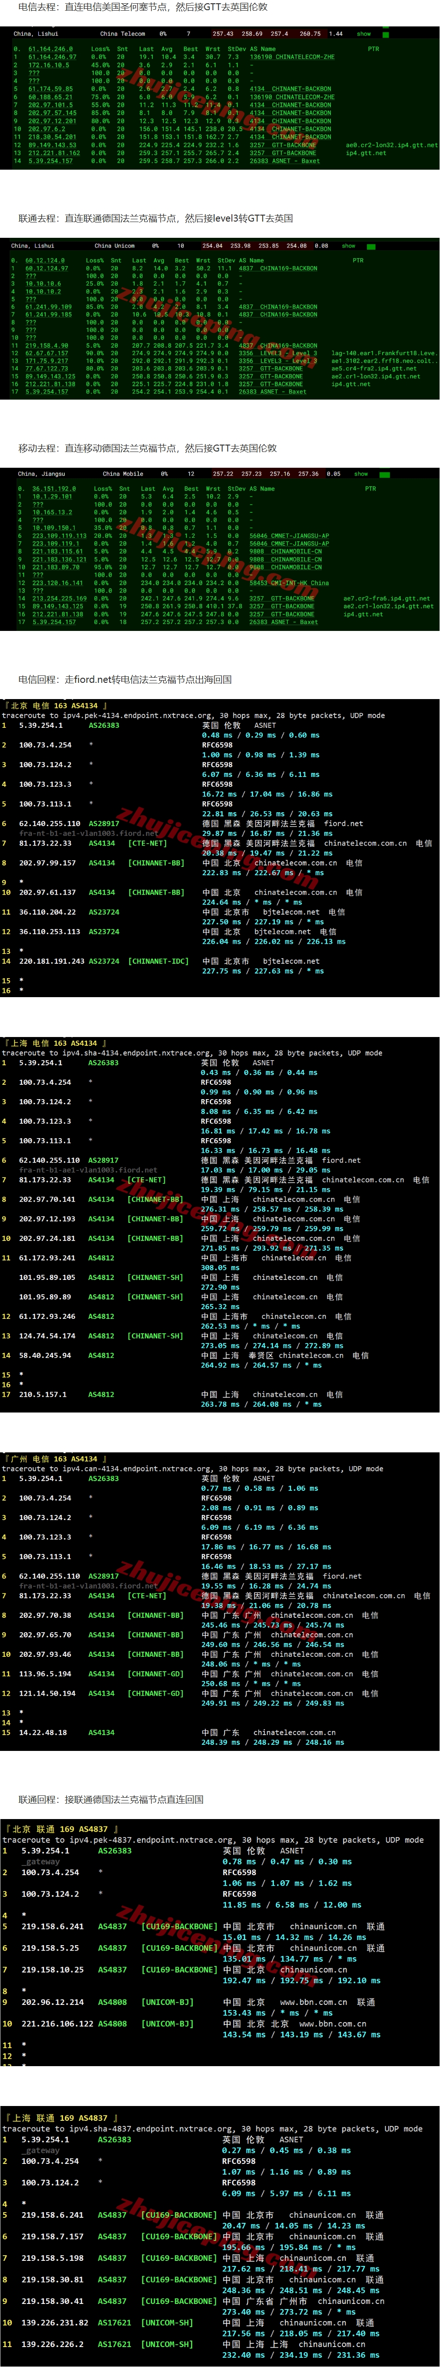440x2367 pixels.
Task: Click traceroute line for ipv4.pek-4837.endpoint.nxtrace.org
Action: [x=213, y=1839]
